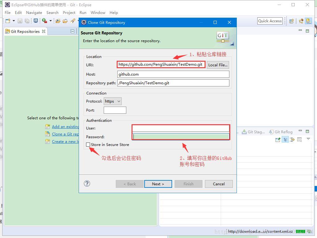Toggle the hierarchical tree layout icon
Image resolution: width=317 pixels, height=238 pixels.
click(x=285, y=139)
